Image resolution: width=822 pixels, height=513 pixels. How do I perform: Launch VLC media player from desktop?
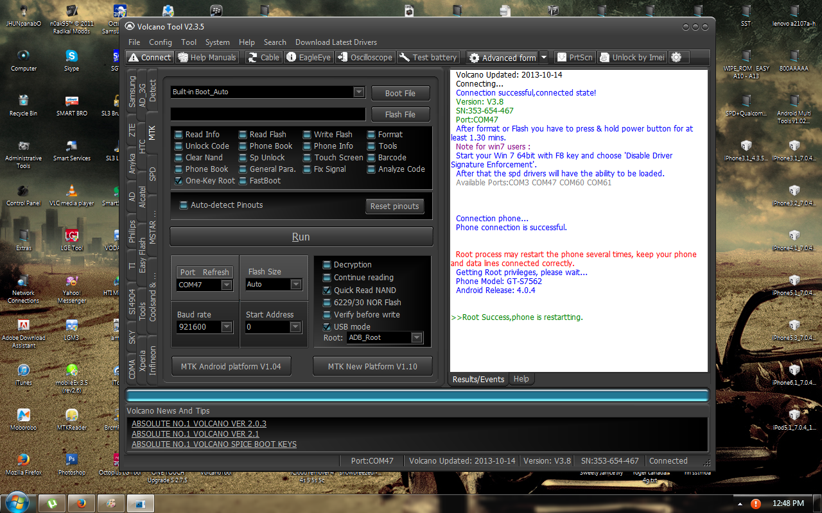click(x=72, y=194)
